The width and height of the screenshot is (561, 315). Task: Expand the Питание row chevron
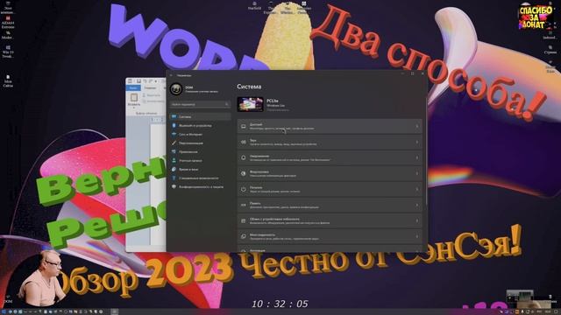(417, 189)
